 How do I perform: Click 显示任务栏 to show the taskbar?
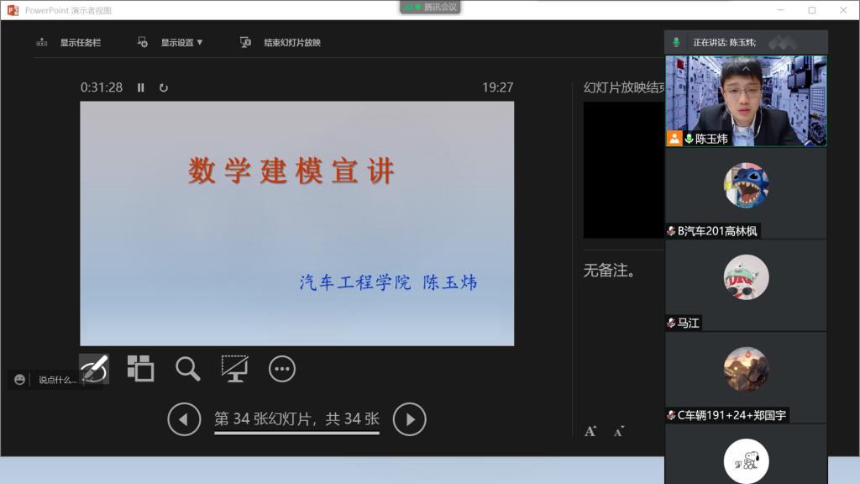69,42
